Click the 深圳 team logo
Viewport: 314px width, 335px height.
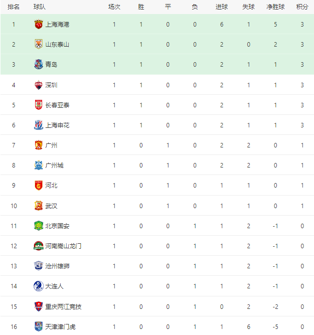(x=39, y=85)
